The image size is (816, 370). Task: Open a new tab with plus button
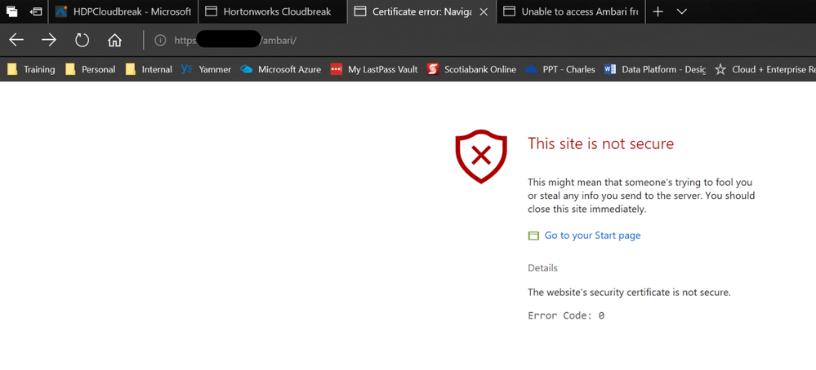click(658, 11)
